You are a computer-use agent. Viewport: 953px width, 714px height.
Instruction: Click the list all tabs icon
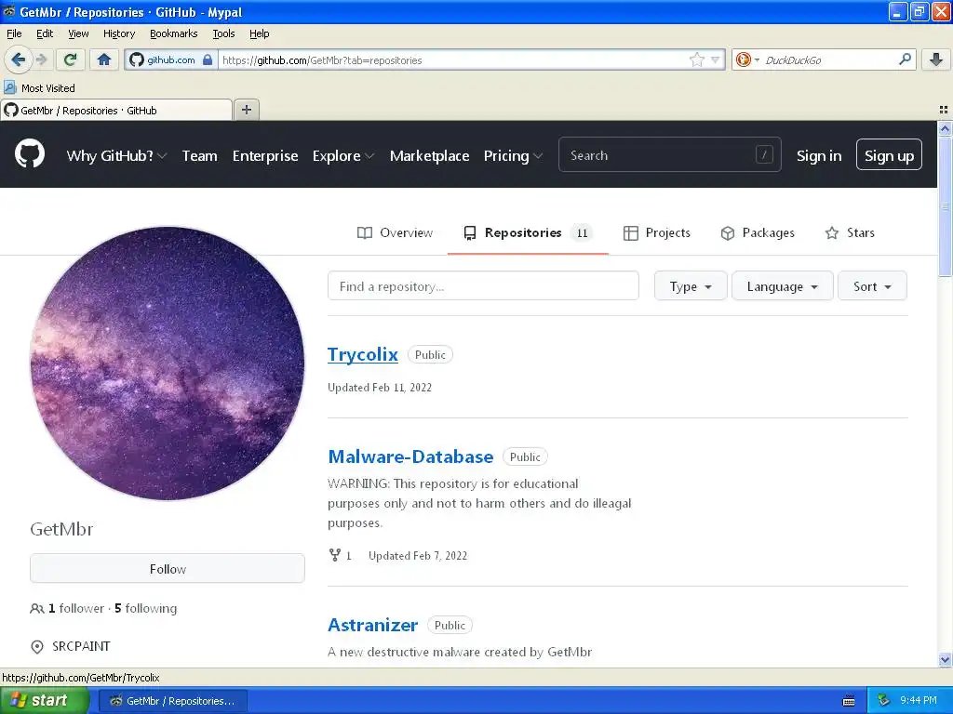point(944,110)
